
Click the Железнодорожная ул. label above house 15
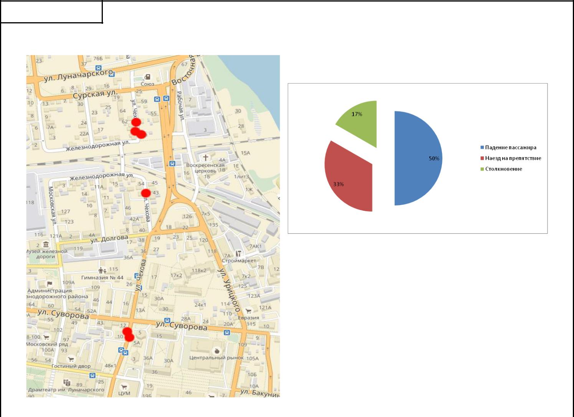pyautogui.click(x=102, y=177)
